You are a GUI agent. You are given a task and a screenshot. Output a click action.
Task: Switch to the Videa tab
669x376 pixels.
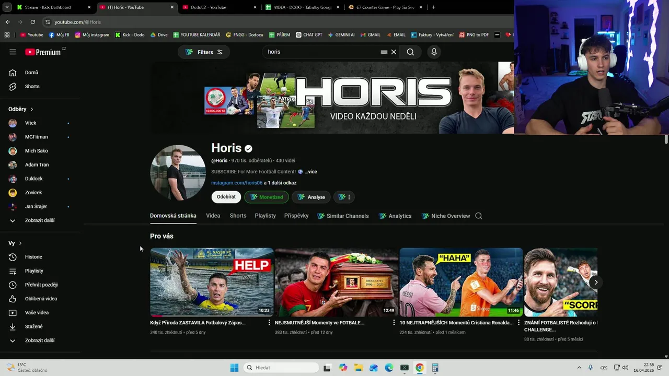213,216
